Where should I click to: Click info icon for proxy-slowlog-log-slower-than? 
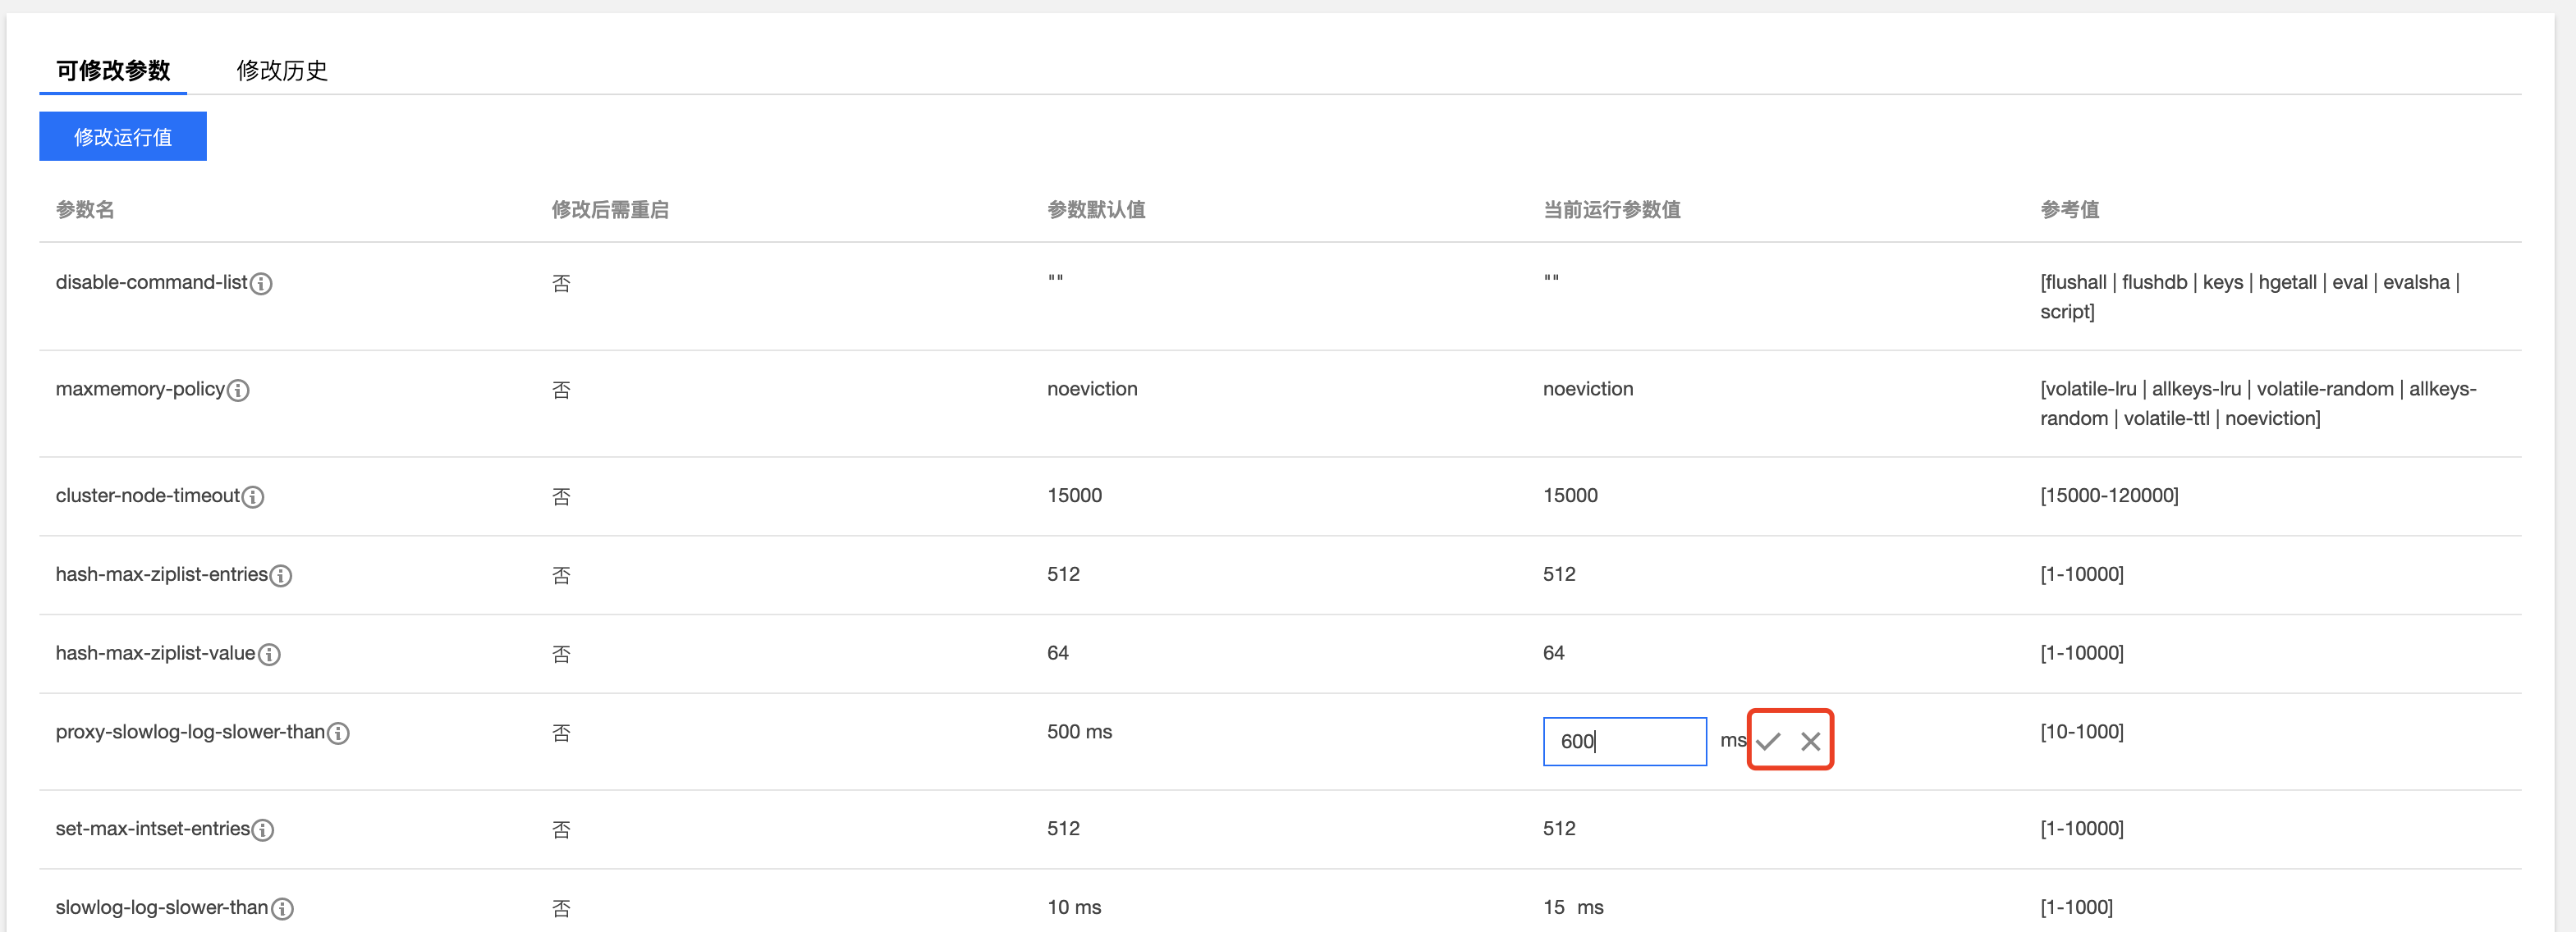point(338,733)
